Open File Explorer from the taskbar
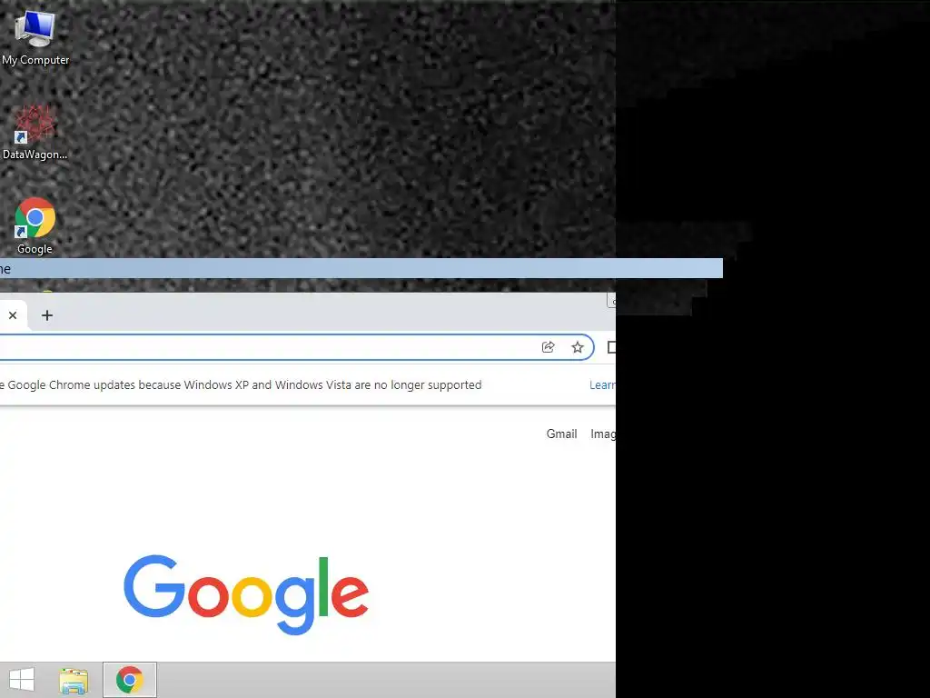This screenshot has width=930, height=698. point(74,680)
